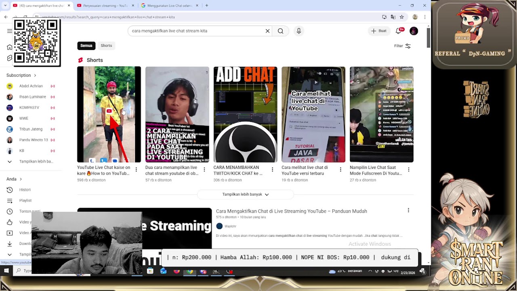Click the '598 rb x ditonton' view count

(91, 180)
